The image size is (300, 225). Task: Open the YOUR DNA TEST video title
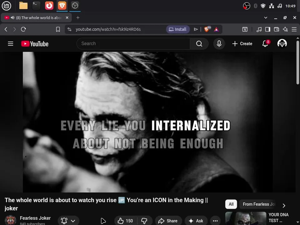click(x=278, y=217)
